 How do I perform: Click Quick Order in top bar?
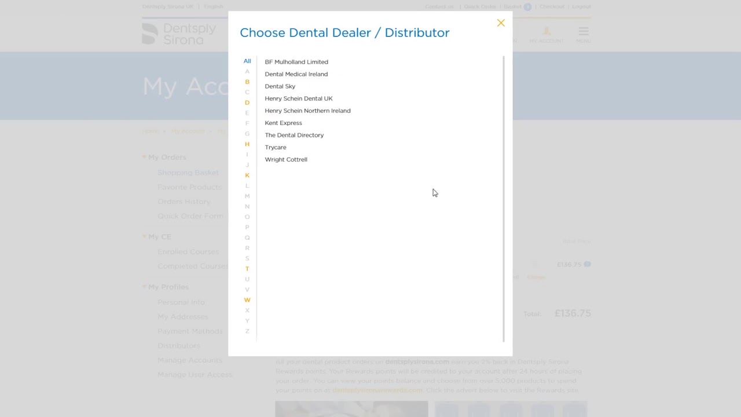[480, 7]
